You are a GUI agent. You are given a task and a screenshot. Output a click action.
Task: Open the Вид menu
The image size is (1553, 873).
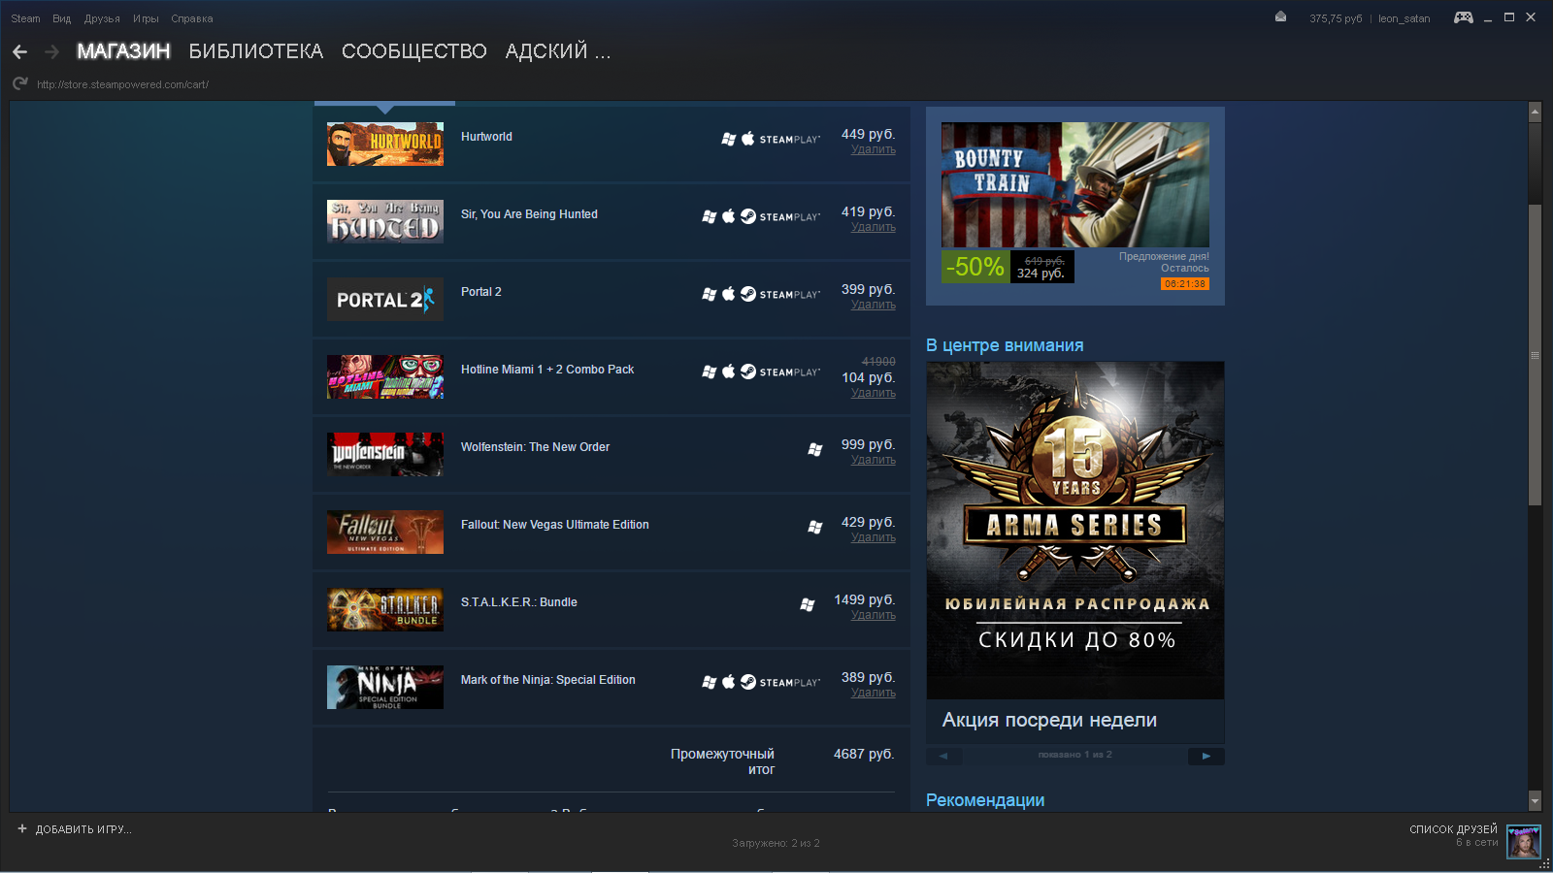pos(62,18)
